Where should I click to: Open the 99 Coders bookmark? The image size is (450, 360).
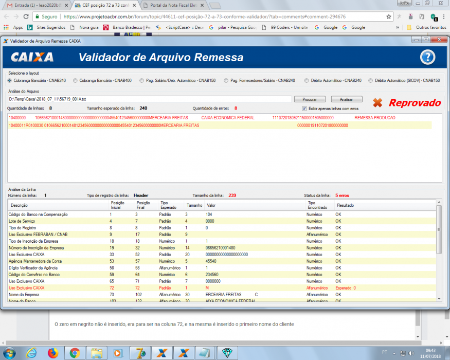click(x=285, y=27)
